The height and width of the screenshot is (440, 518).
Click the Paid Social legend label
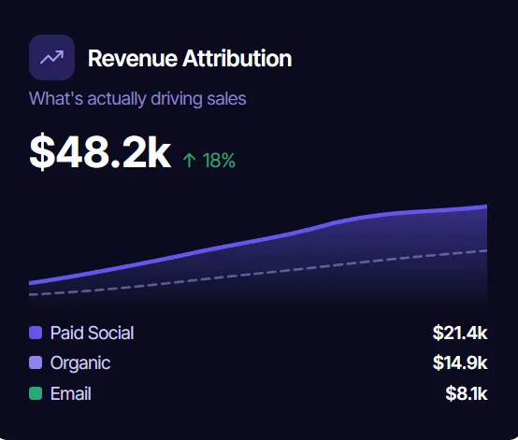tap(93, 333)
